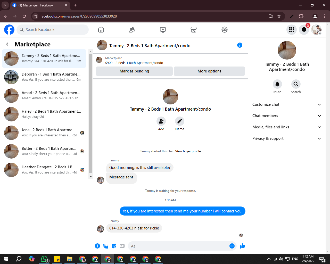
Task: Click Tammy's avatar beside phone number message
Action: [x=101, y=229]
